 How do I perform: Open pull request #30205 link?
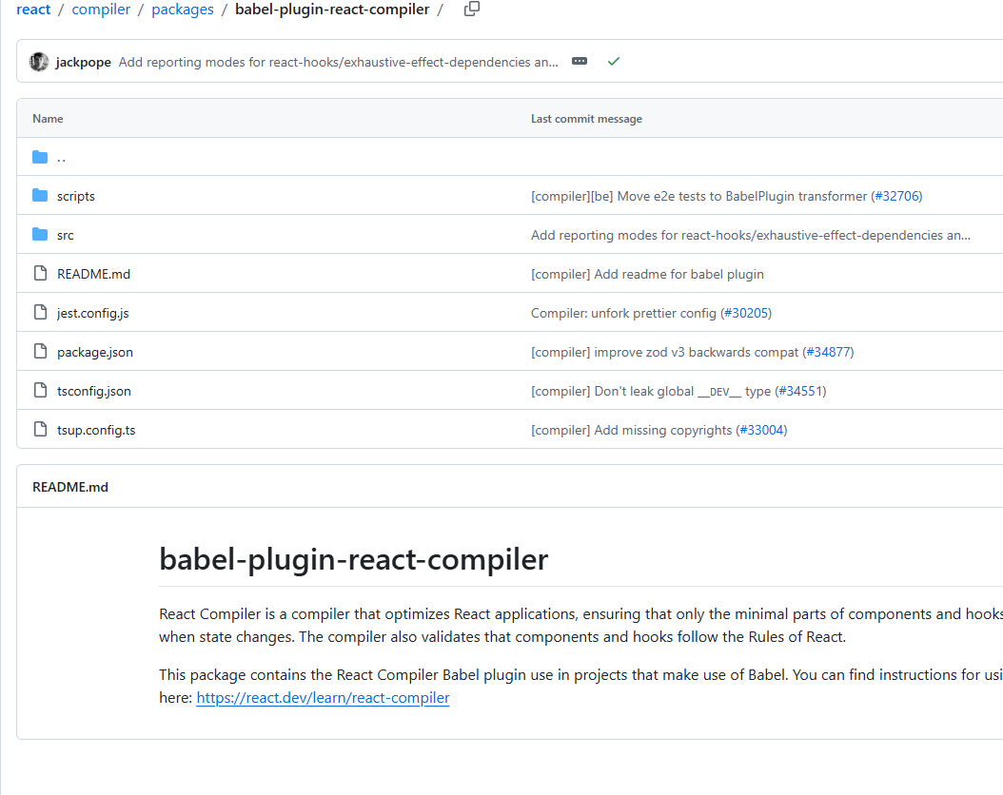[746, 313]
